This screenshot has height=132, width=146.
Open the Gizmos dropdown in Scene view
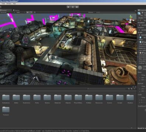click(x=91, y=12)
